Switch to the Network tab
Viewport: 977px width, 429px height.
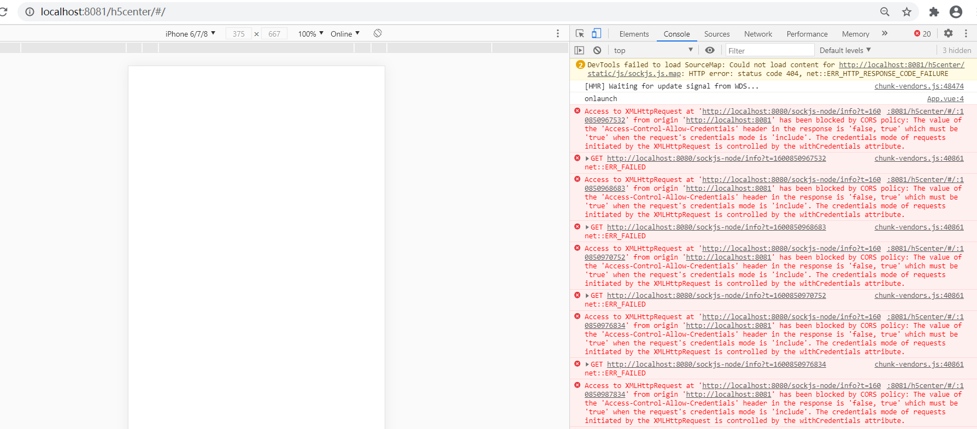click(758, 34)
